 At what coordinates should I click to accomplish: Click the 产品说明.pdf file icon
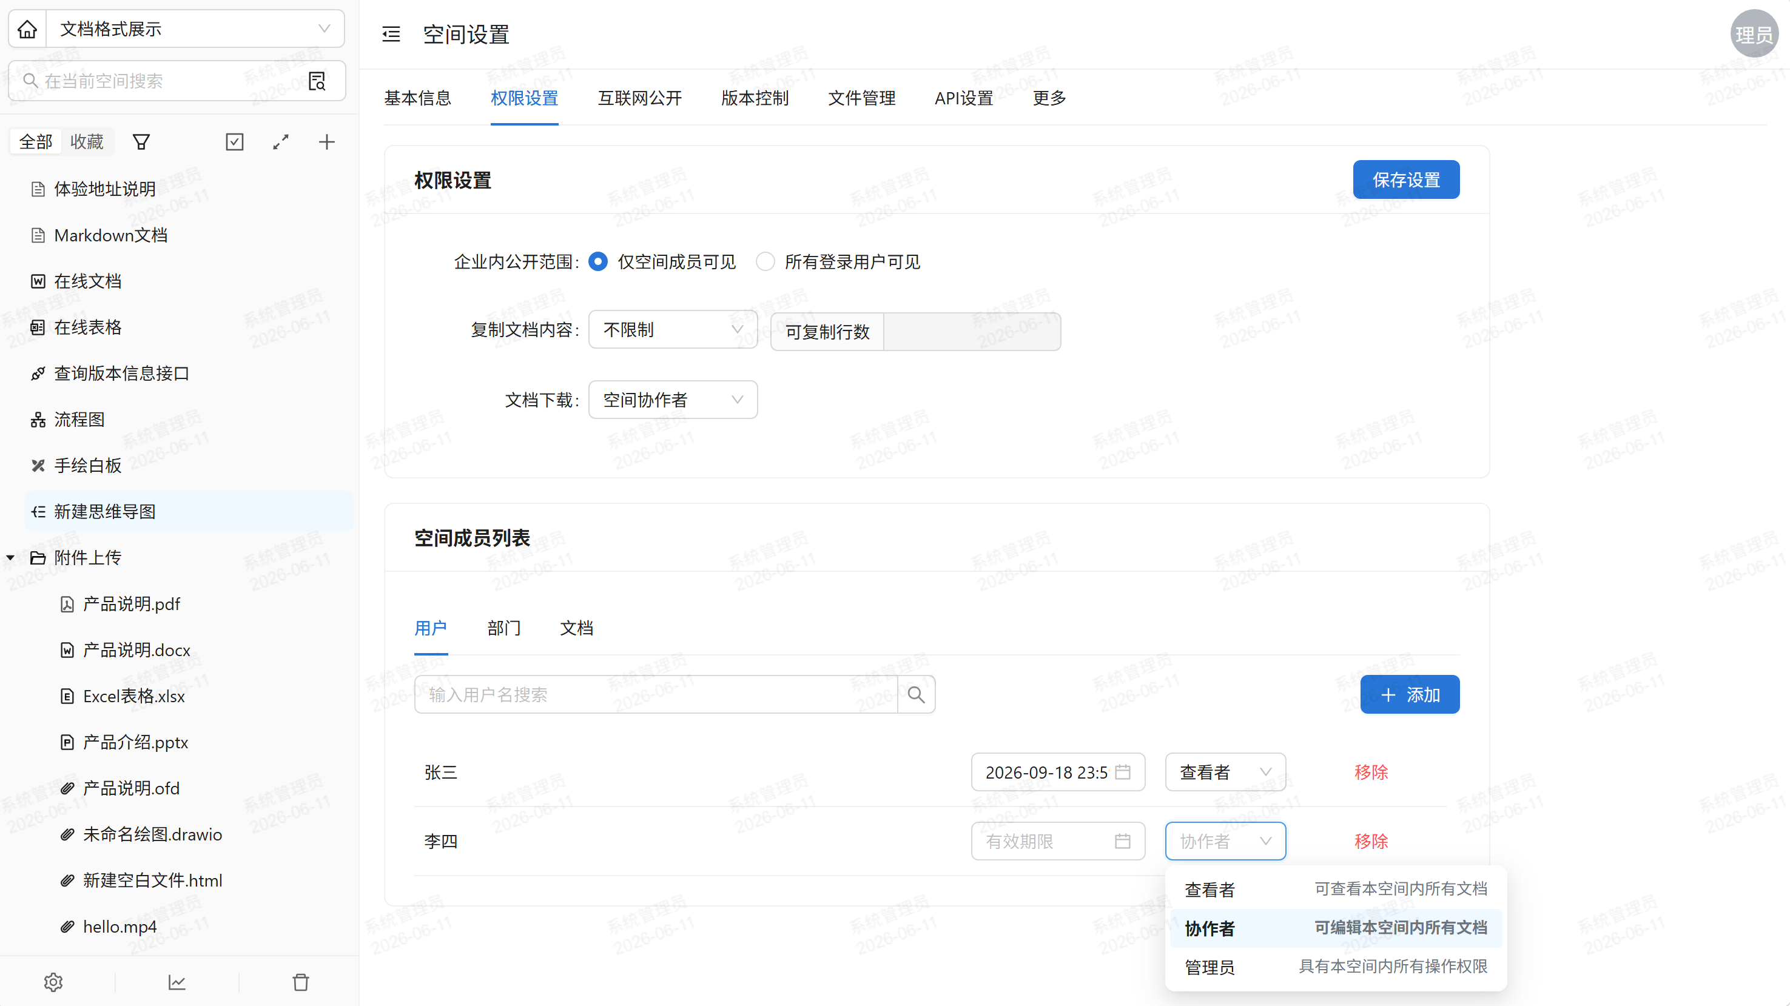[x=67, y=605]
